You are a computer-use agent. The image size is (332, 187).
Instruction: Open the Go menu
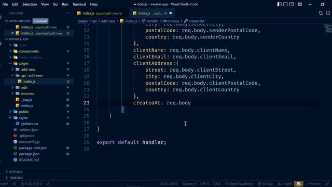click(x=56, y=4)
